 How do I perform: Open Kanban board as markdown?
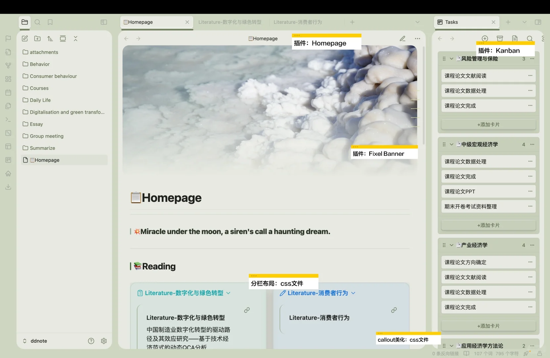click(515, 38)
